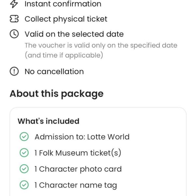Tap the exclamation icon next to No cancellation

[x=14, y=72]
